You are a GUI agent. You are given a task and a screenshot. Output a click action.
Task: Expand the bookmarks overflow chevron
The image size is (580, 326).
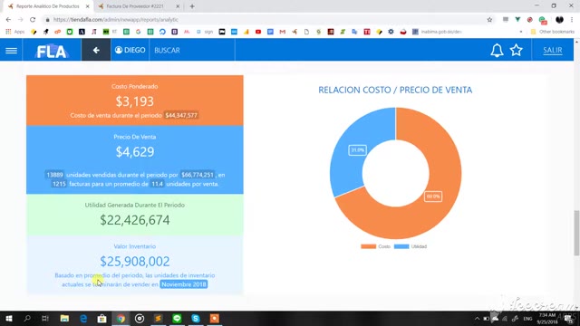[x=521, y=32]
